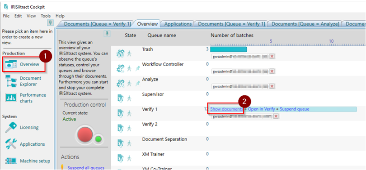
Task: Open the Licensing section
Action: coord(22,128)
